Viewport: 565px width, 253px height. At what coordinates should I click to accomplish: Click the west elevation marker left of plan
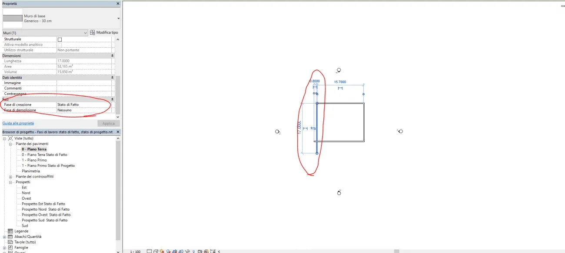coord(277,131)
